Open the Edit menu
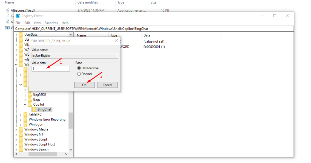 click(27, 23)
